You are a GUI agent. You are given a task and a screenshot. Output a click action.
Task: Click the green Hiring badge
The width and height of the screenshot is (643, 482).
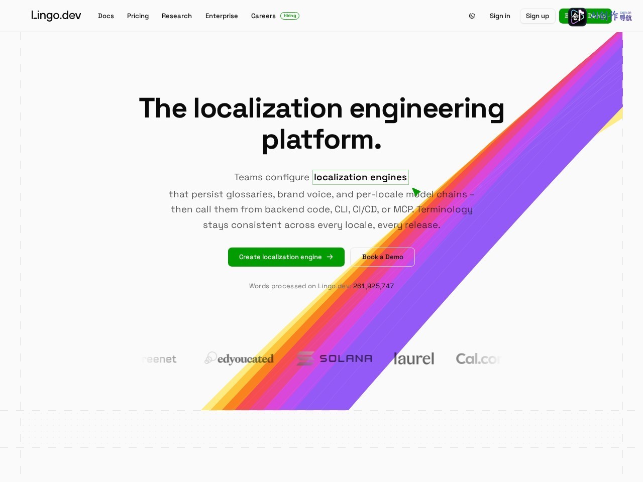click(290, 16)
